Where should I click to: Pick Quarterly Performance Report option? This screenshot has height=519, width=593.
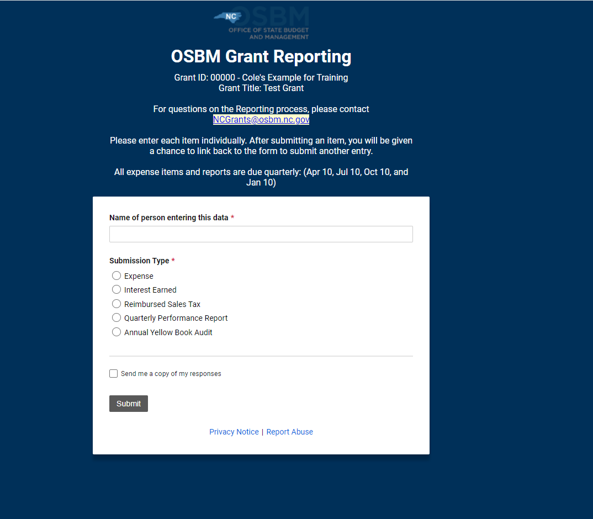click(x=117, y=317)
